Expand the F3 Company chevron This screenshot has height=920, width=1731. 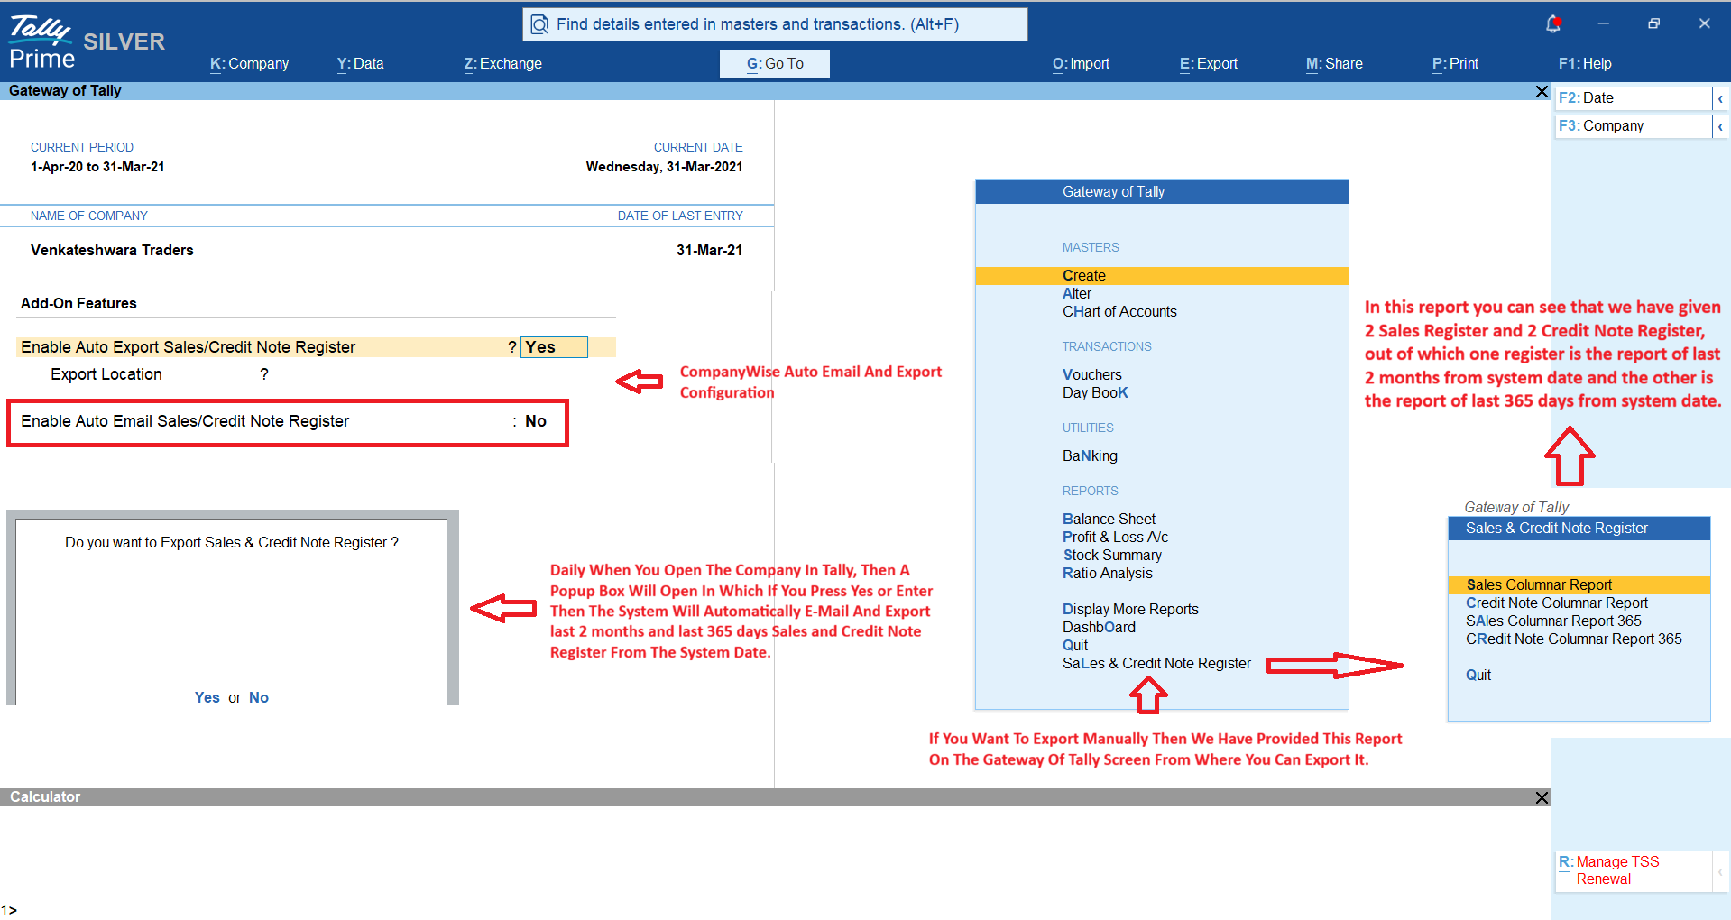[1720, 126]
